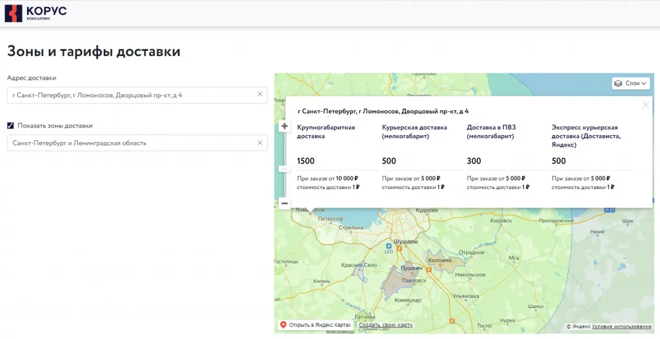Zoom in the map with plus button
Screen dimensions: 660x339
click(x=284, y=127)
